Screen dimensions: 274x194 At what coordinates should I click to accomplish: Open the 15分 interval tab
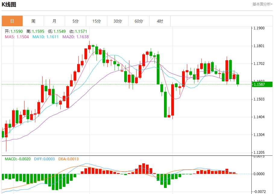click(97, 21)
